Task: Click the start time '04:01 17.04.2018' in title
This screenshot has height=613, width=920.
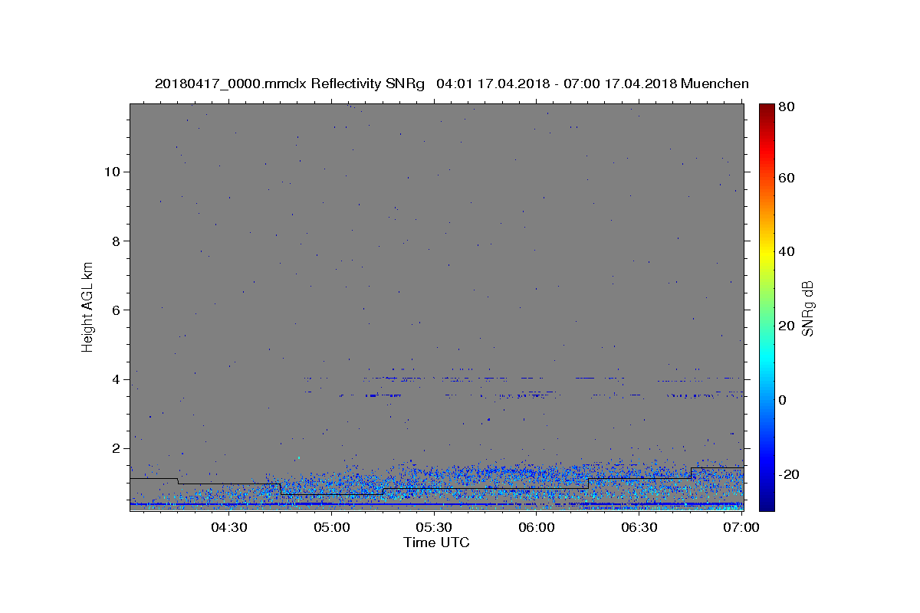Action: 491,84
